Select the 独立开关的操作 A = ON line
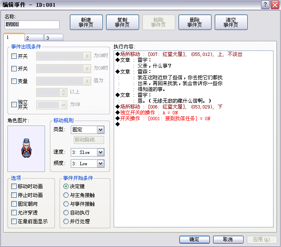 [147, 113]
